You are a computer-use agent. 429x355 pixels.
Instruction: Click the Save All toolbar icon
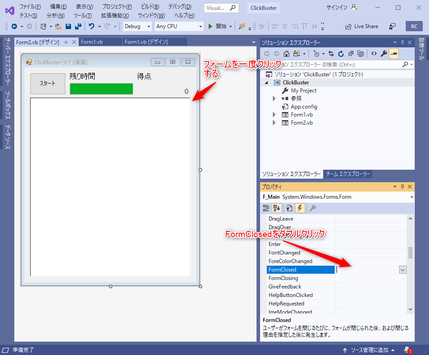coord(78,26)
